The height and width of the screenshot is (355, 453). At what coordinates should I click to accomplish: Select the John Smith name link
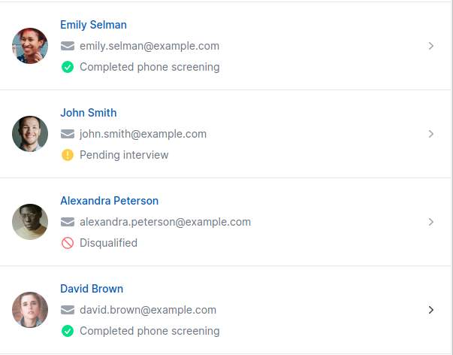(x=89, y=113)
